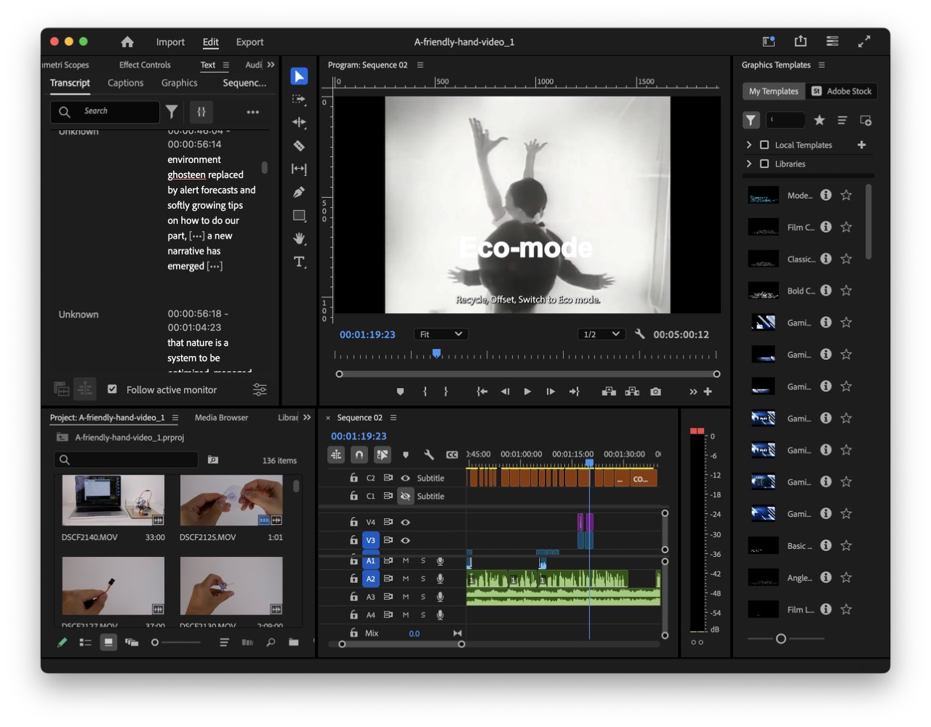Switch to Effect Controls panel tab
This screenshot has height=727, width=931.
(145, 65)
